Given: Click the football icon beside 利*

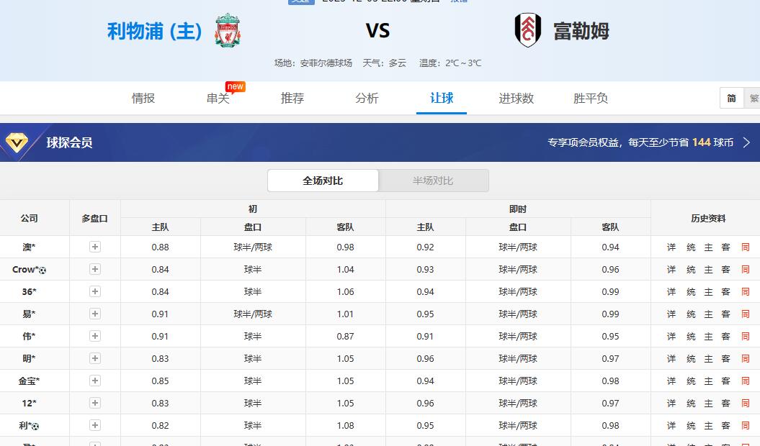Looking at the screenshot, I should pyautogui.click(x=35, y=427).
